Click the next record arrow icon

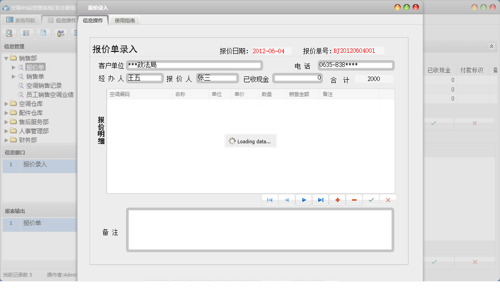pos(303,199)
